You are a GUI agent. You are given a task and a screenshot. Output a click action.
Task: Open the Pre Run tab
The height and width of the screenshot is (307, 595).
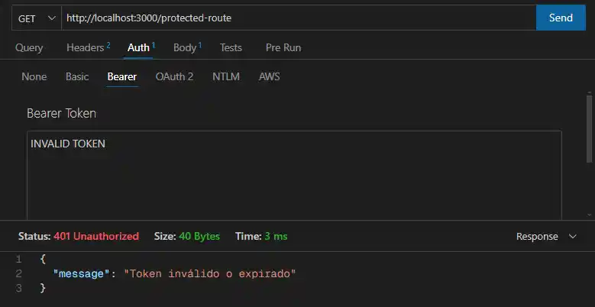[x=283, y=47]
